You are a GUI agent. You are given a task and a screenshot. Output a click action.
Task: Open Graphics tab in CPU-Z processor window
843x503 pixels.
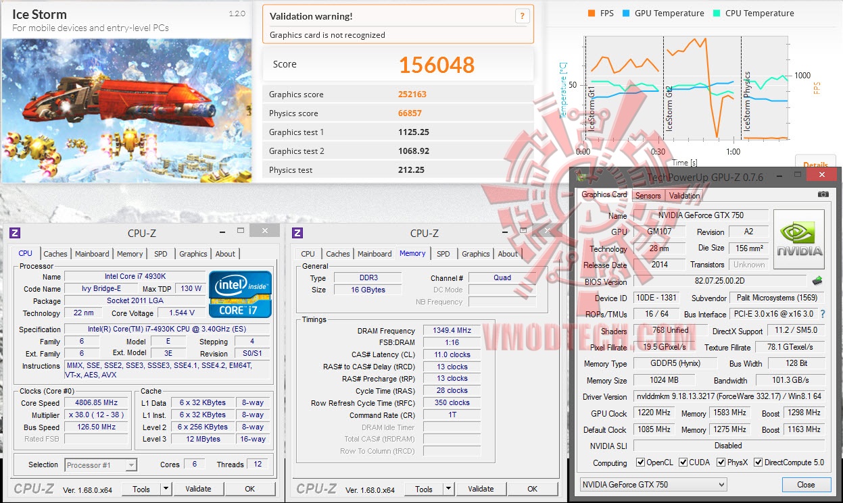point(193,254)
